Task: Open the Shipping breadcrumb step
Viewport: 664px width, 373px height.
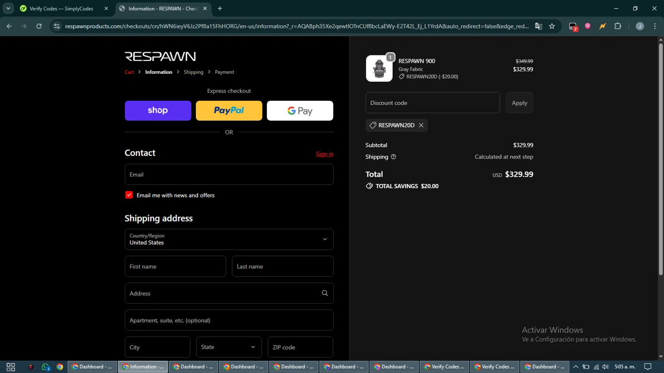Action: pyautogui.click(x=193, y=72)
